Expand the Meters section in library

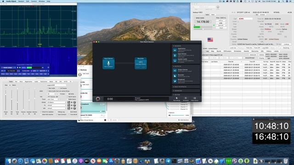tap(177, 95)
